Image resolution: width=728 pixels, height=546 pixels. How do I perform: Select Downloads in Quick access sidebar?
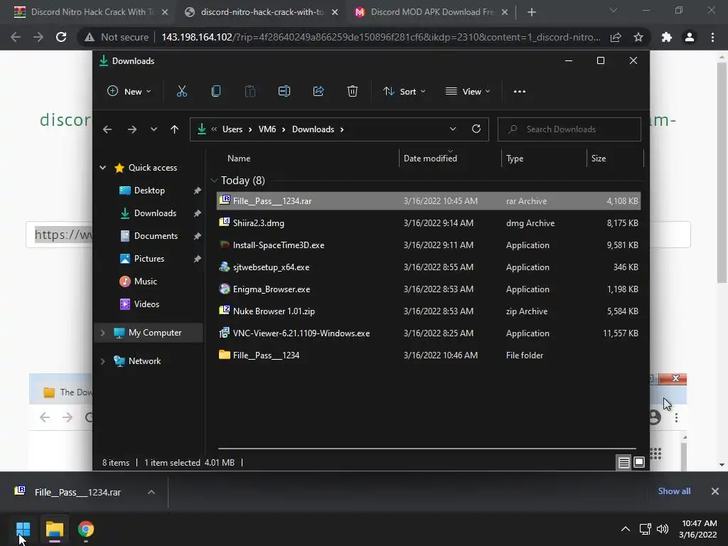pyautogui.click(x=155, y=213)
